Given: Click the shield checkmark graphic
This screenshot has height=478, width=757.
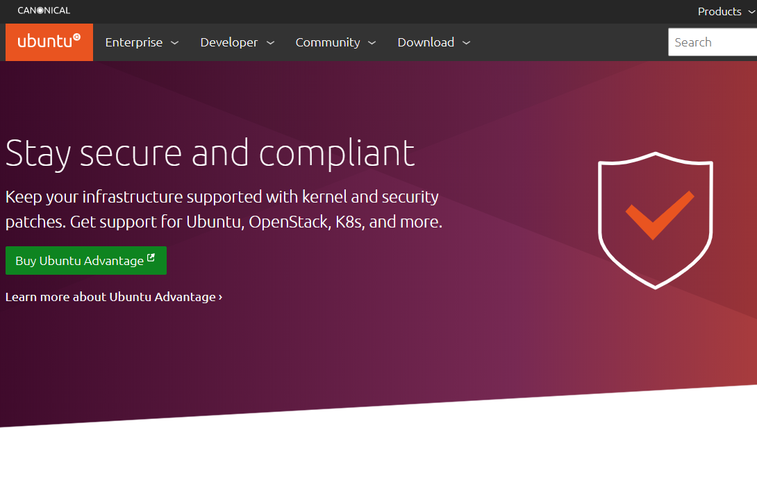Looking at the screenshot, I should (655, 221).
